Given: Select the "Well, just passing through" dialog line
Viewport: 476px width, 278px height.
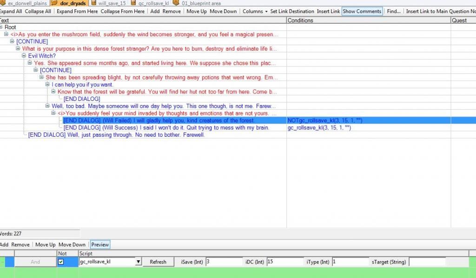Looking at the screenshot, I should tap(116, 135).
